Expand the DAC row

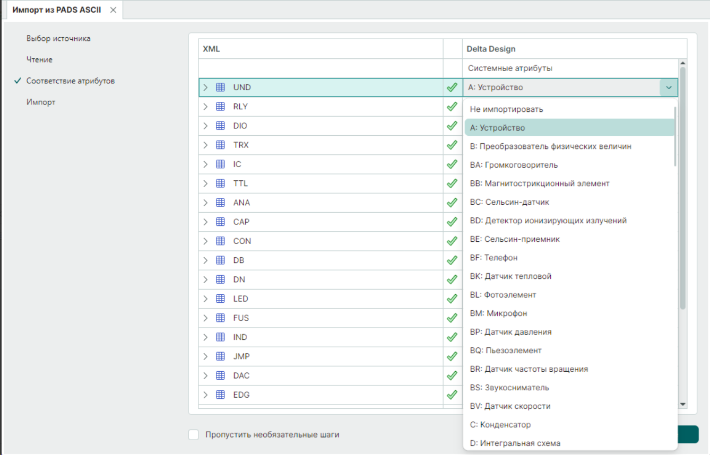coord(206,375)
